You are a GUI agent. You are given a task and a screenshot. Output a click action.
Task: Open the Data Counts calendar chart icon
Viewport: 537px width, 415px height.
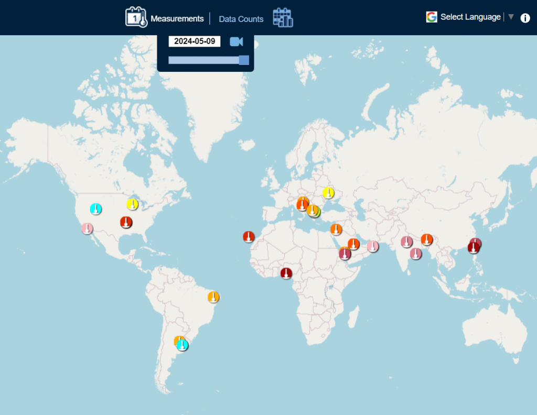pos(283,17)
